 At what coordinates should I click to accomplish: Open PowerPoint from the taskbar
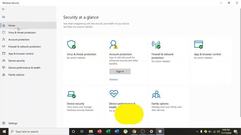[99, 132]
